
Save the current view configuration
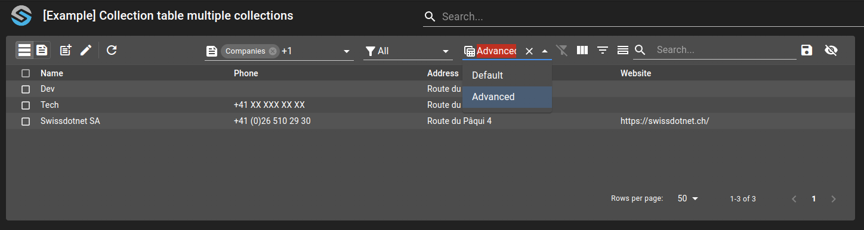807,50
